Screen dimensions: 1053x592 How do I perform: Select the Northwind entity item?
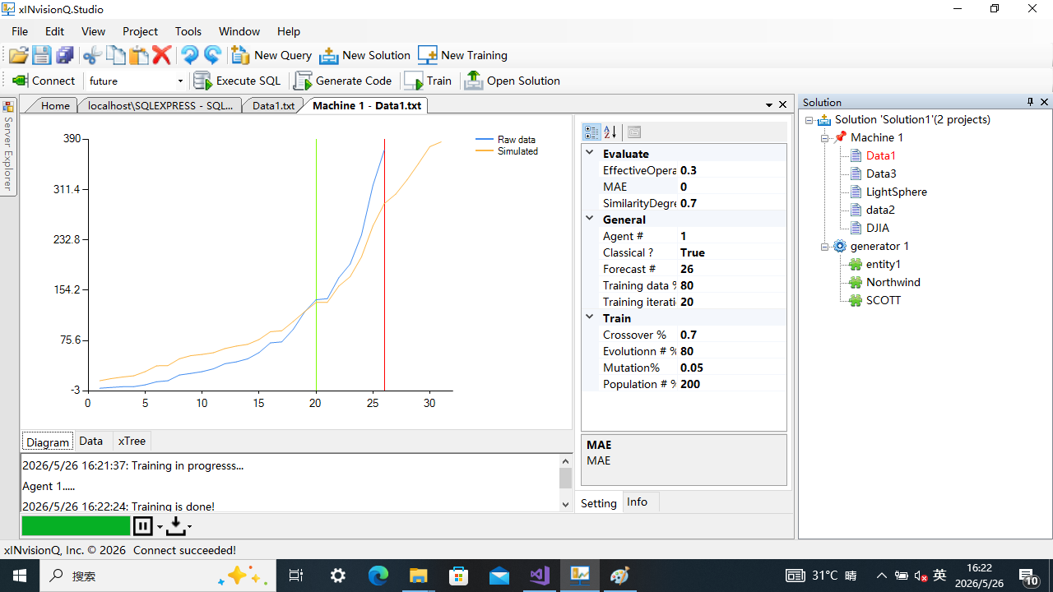coord(893,282)
